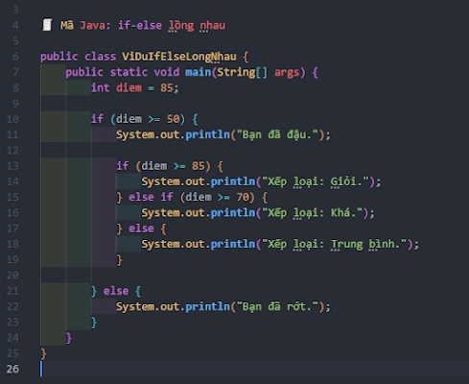The width and height of the screenshot is (469, 384).
Task: Click the else keyword on line 21
Action: [116, 291]
